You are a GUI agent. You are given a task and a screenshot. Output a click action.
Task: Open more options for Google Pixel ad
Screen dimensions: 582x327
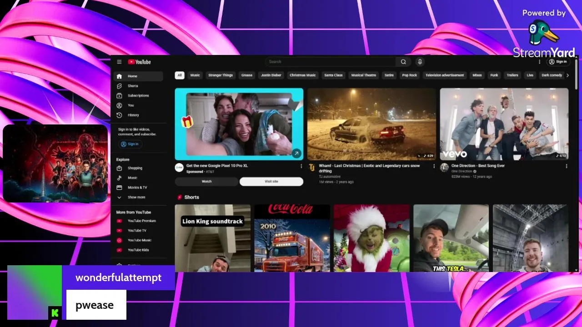[301, 166]
